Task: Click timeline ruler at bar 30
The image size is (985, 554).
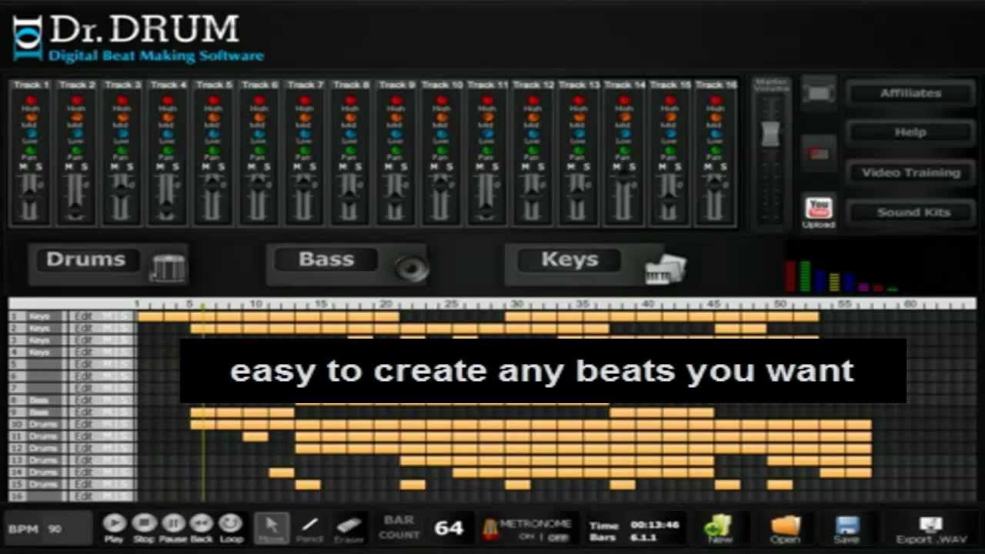Action: tap(517, 305)
